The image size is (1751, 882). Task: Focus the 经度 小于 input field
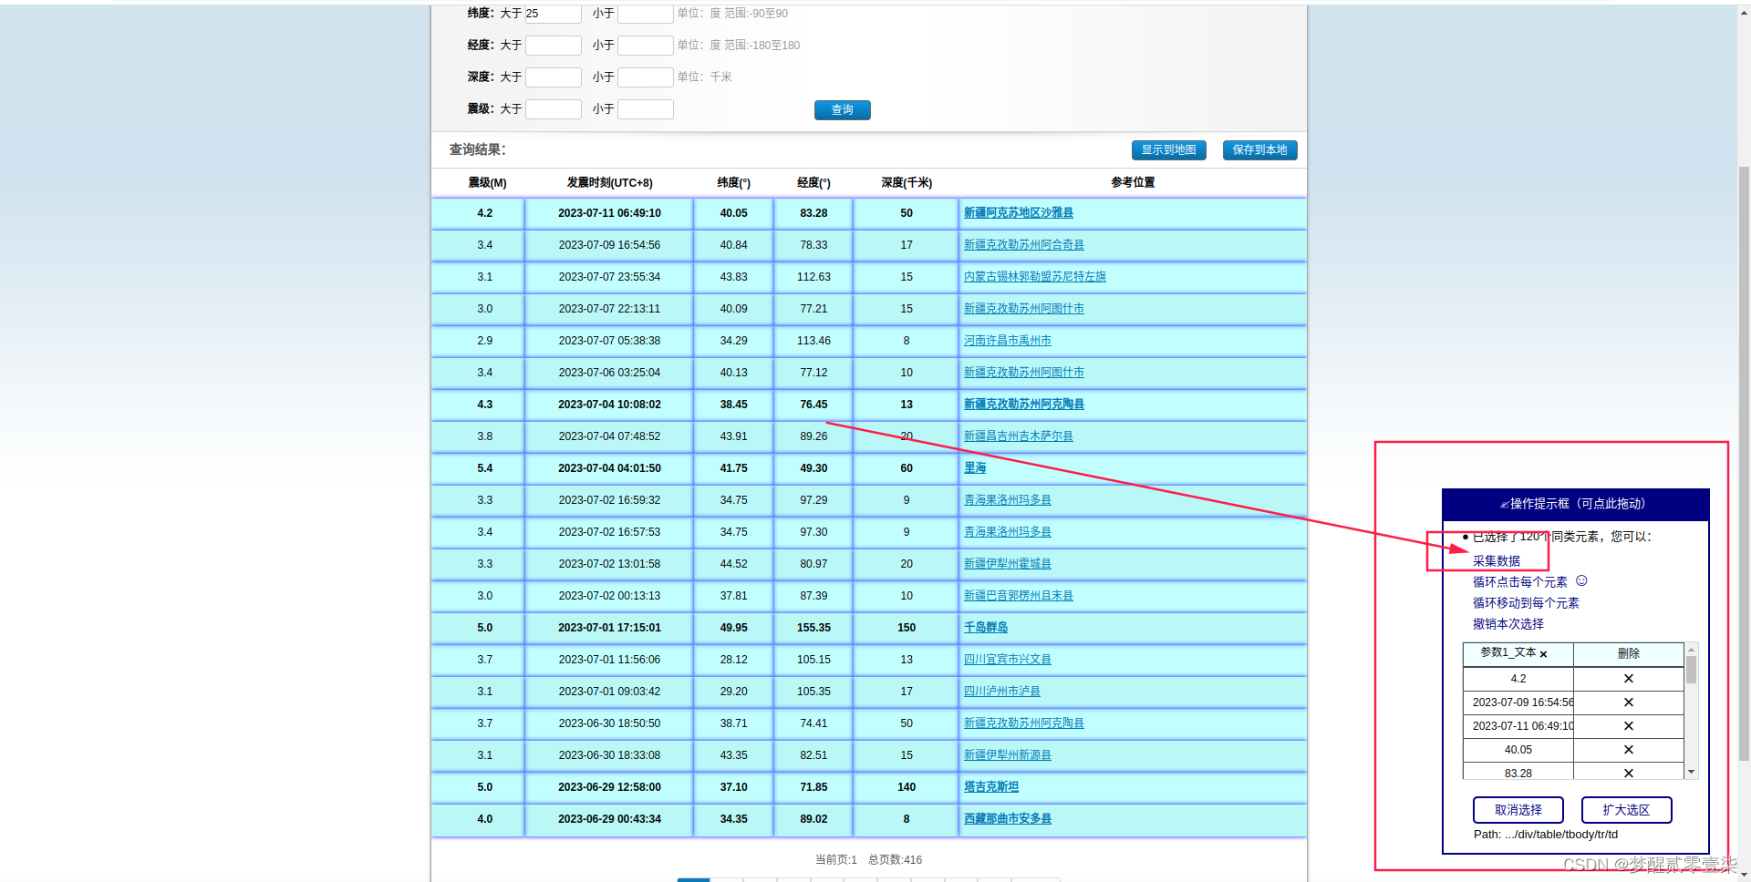645,46
